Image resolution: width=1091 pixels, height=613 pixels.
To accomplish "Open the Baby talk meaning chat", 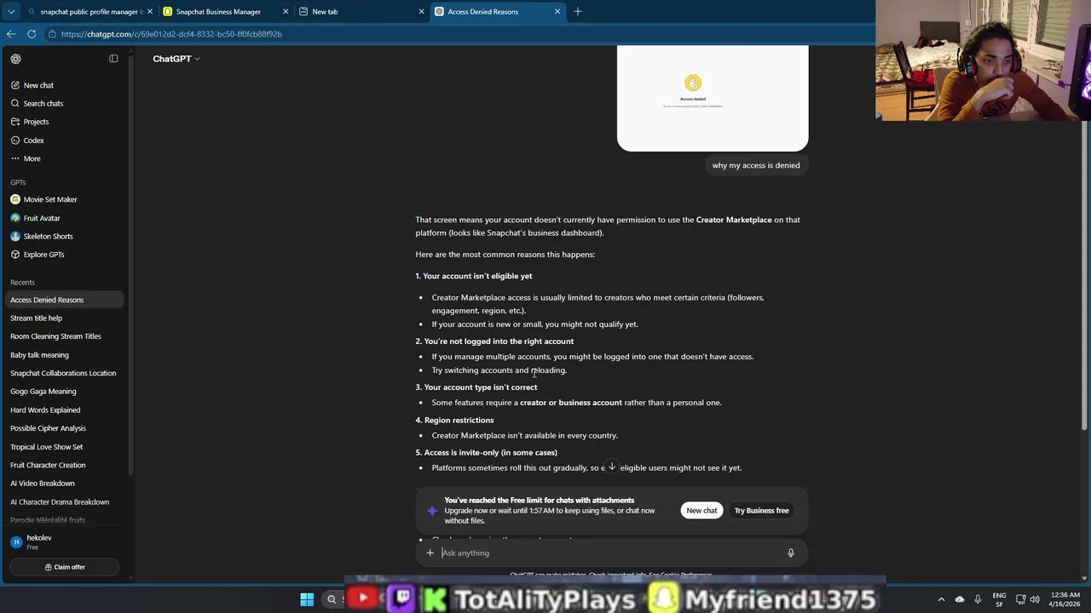I will click(65, 355).
